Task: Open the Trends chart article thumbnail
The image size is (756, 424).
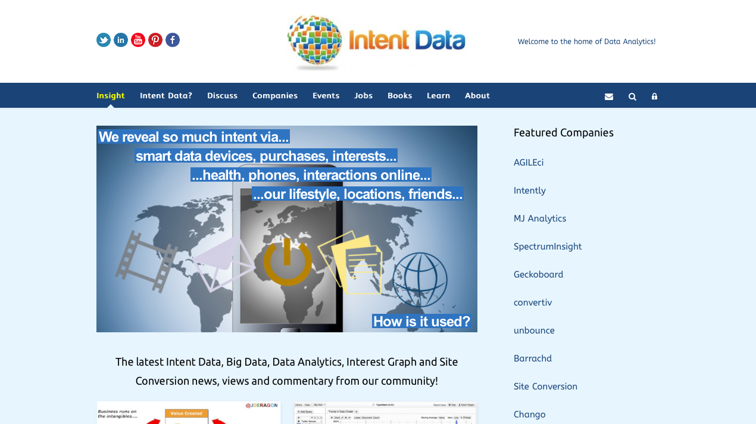Action: coord(386,413)
